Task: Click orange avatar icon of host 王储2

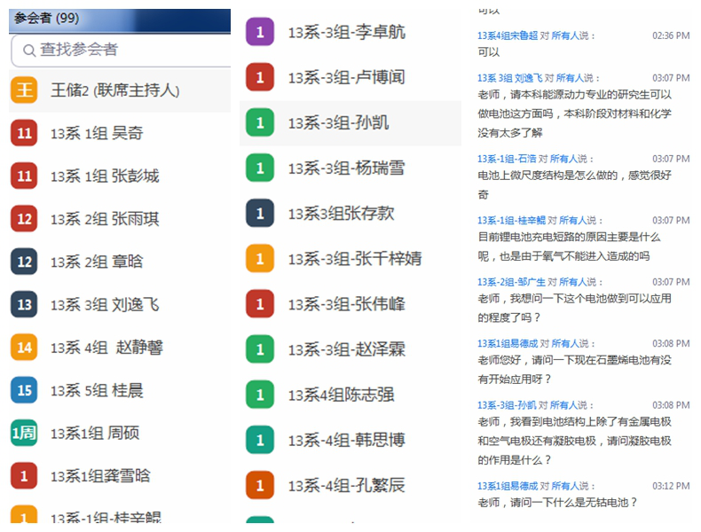Action: pos(24,90)
